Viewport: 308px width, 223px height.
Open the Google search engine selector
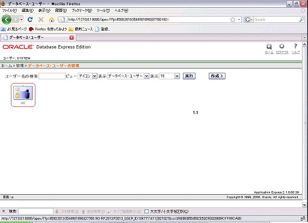pyautogui.click(x=248, y=20)
